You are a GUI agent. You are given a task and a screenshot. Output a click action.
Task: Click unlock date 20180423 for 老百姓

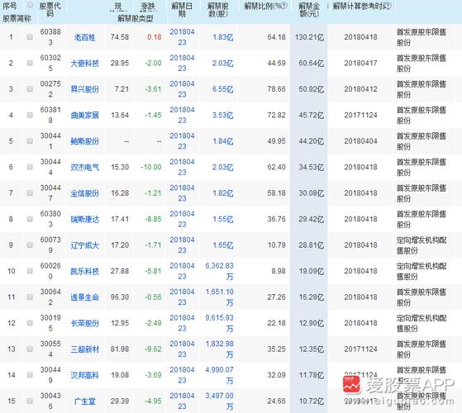[x=182, y=37]
